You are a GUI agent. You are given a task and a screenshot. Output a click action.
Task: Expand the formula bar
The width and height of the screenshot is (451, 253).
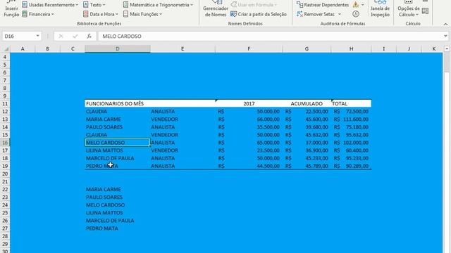[x=445, y=36]
